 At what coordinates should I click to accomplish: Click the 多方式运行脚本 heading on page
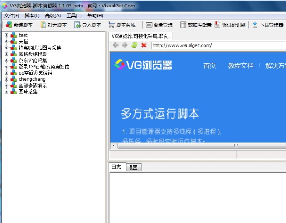point(160,114)
